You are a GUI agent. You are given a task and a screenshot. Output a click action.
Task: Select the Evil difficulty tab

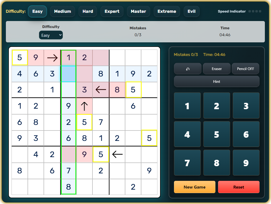(x=192, y=11)
